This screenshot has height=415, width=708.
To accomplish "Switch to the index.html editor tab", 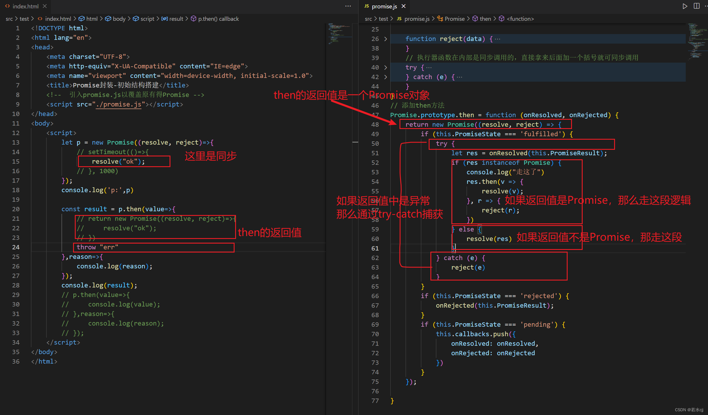I will 25,6.
